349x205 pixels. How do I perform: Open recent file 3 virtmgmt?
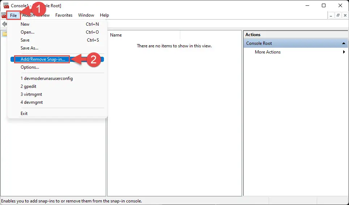57,94
